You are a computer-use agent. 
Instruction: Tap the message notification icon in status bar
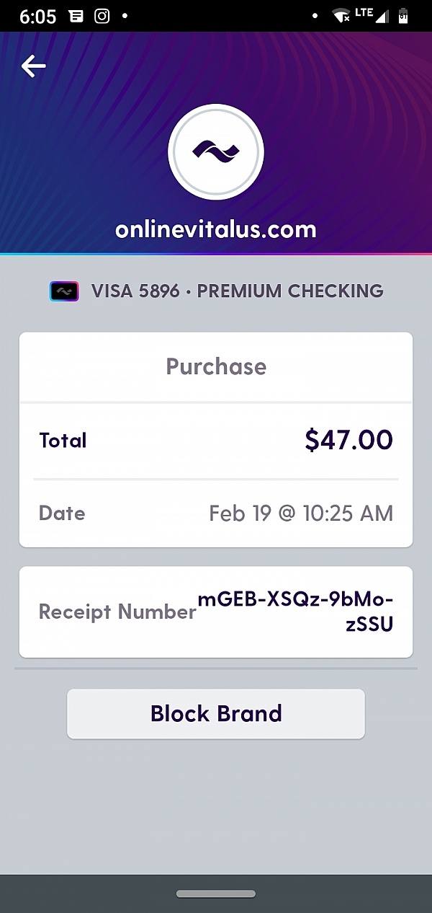point(76,16)
